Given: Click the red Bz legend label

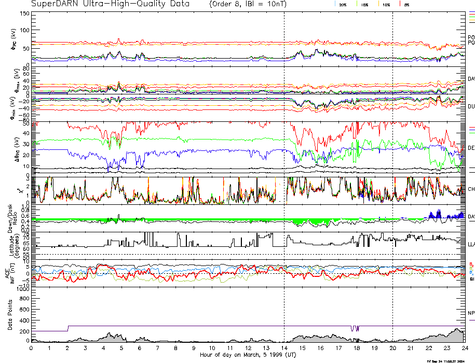Looking at the screenshot, I should click(x=471, y=263).
